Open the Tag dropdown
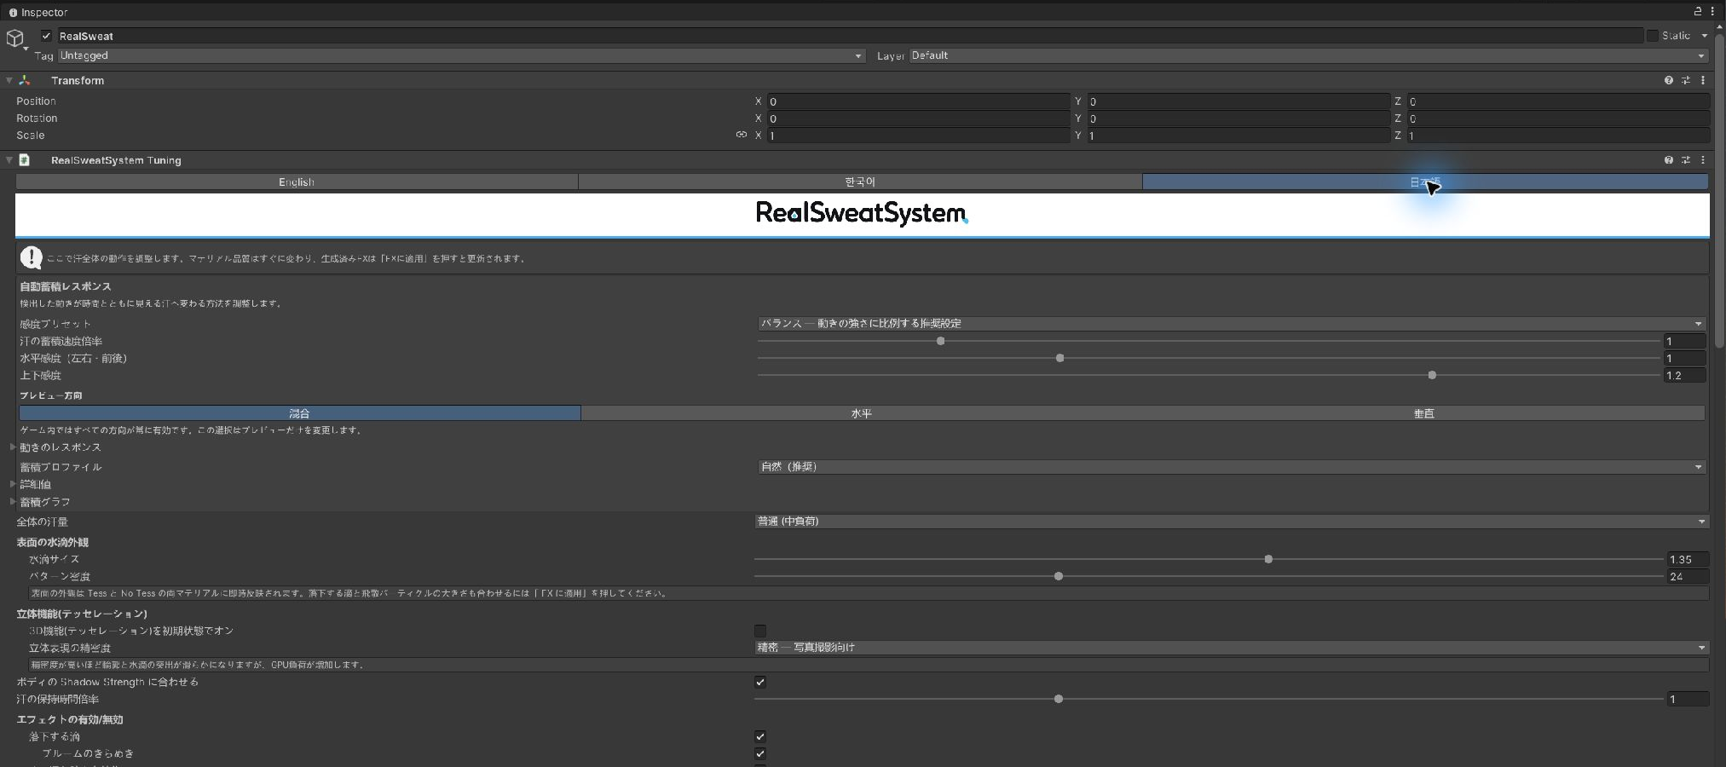The width and height of the screenshot is (1726, 767). tap(461, 55)
